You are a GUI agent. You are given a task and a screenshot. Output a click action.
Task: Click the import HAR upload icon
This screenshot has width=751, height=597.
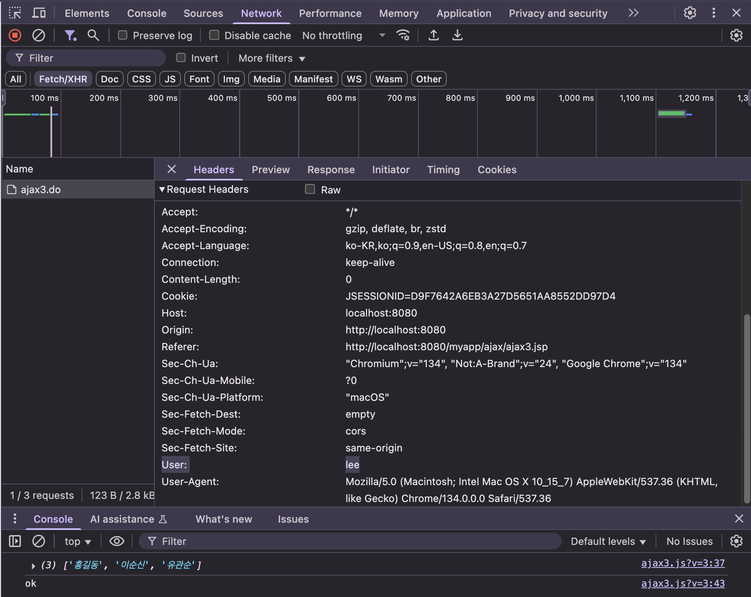433,36
